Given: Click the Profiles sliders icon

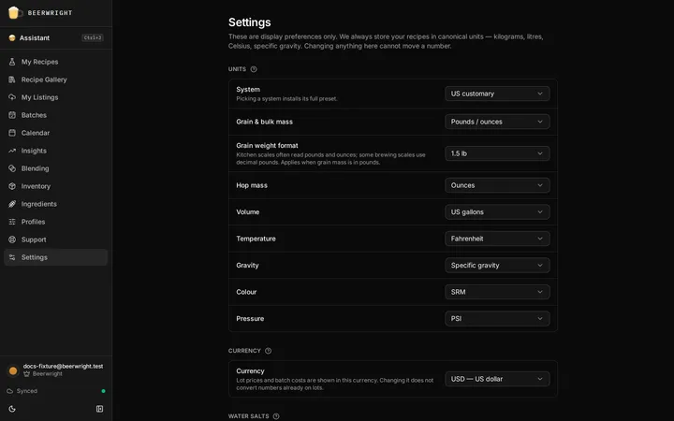Looking at the screenshot, I should click(12, 222).
